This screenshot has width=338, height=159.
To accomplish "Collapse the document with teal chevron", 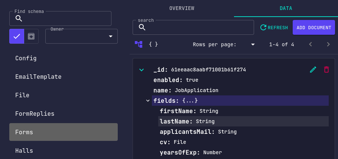I will [x=142, y=70].
